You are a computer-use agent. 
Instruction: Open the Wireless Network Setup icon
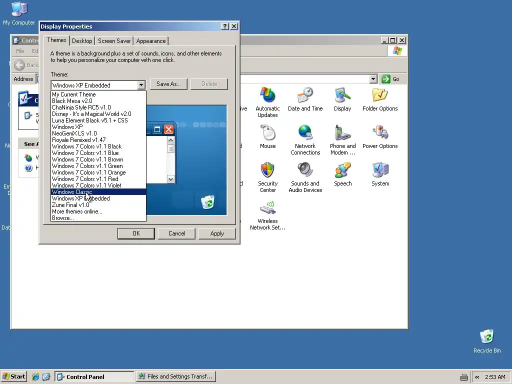coord(267,215)
